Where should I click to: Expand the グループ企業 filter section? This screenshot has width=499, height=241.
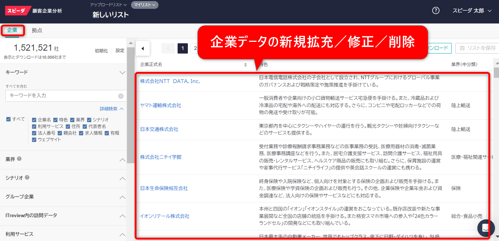(123, 197)
